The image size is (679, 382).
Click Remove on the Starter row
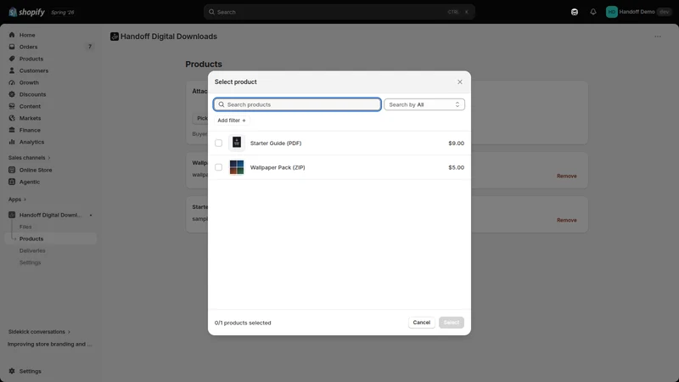[x=566, y=221]
